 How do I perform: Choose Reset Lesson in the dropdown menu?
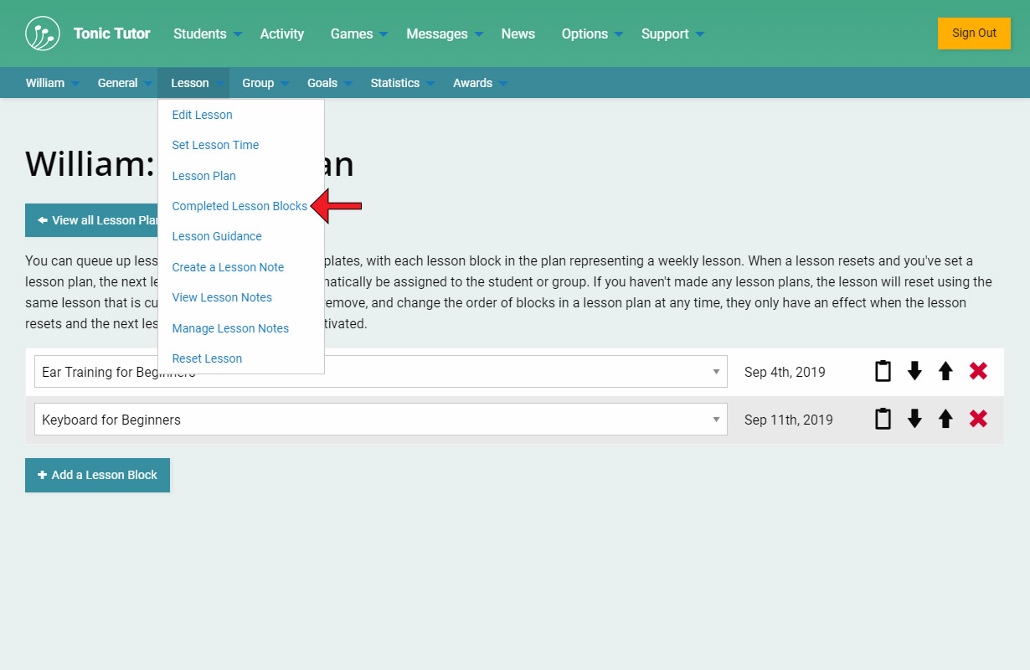(207, 358)
